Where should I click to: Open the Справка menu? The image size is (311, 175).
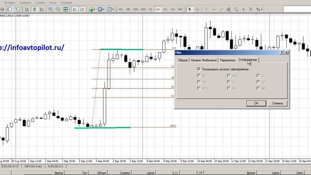coord(66,2)
